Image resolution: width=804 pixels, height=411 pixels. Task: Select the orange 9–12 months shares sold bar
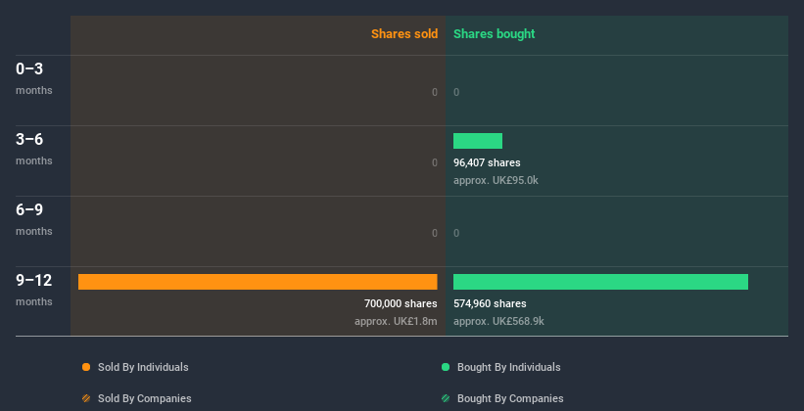tap(258, 282)
